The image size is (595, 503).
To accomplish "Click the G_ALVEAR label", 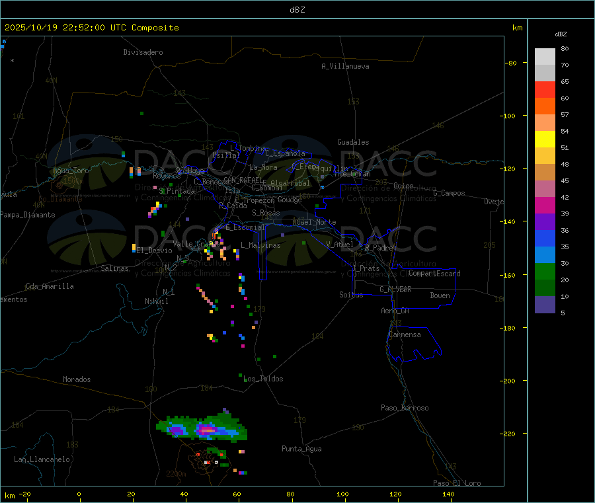I will (x=396, y=290).
